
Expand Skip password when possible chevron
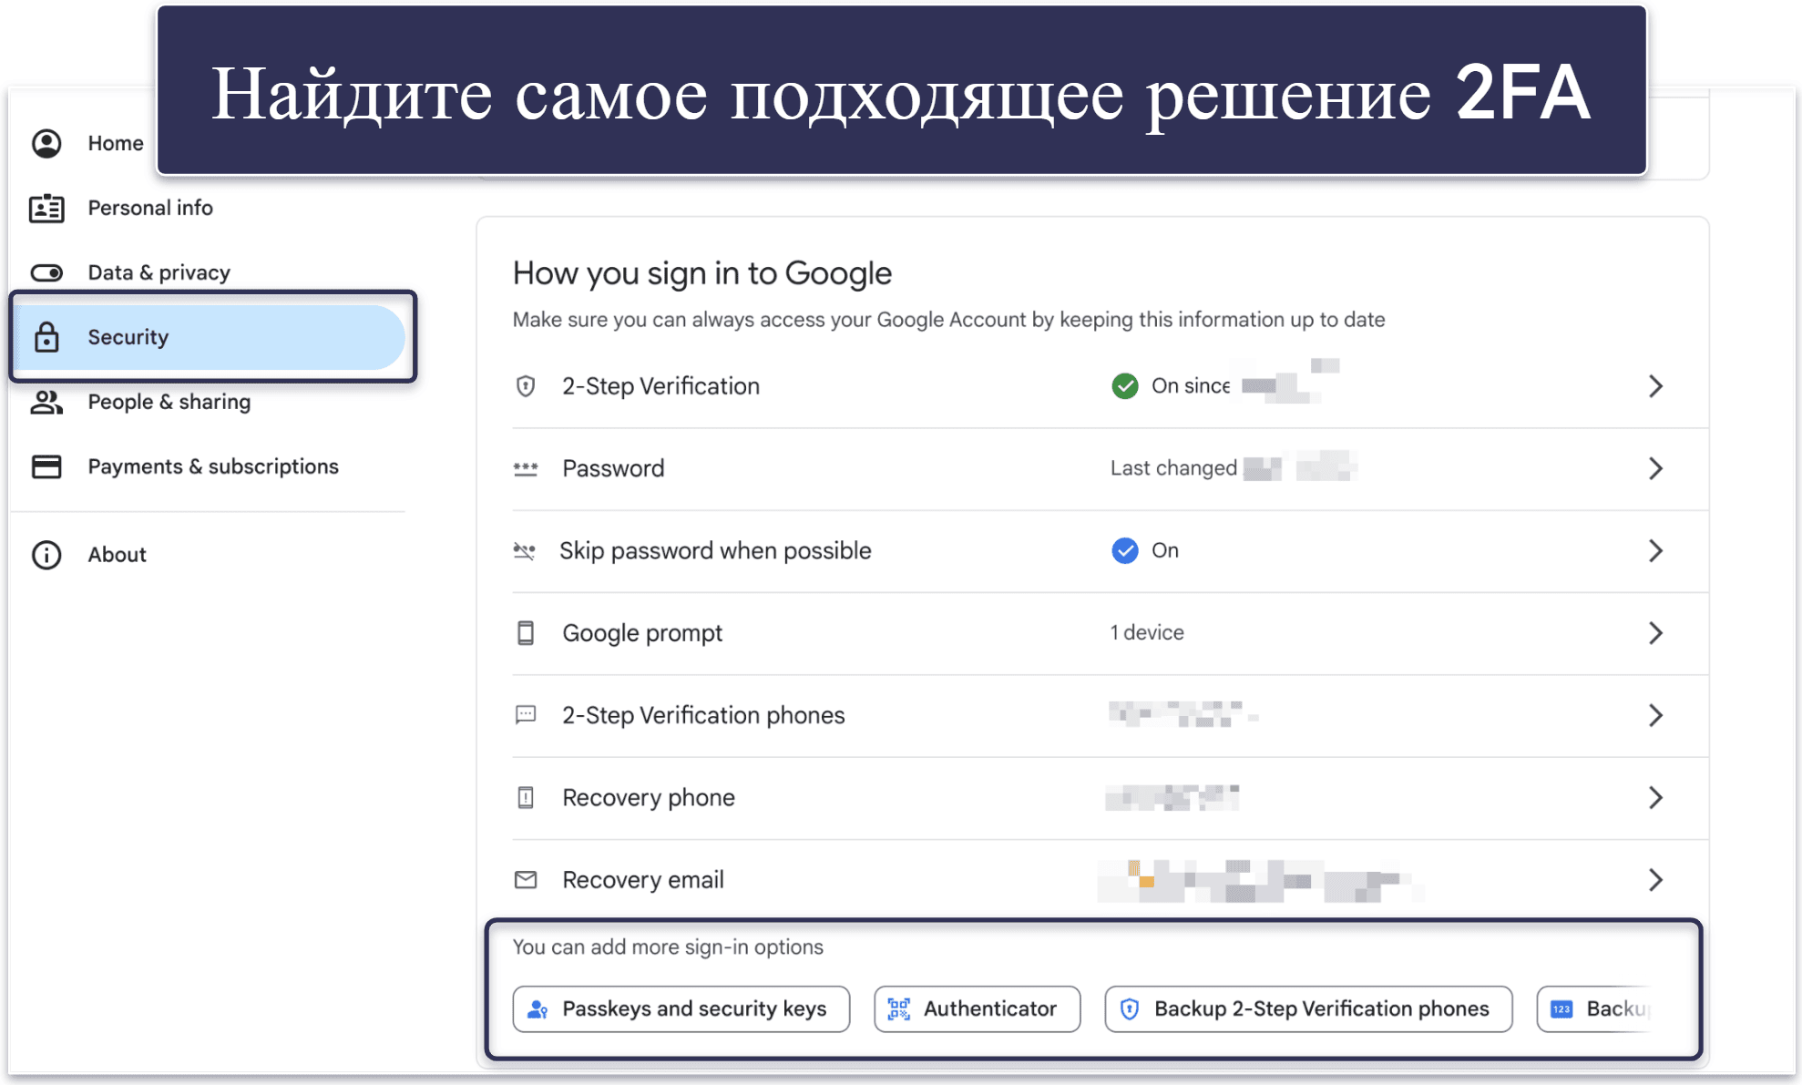pyautogui.click(x=1656, y=551)
